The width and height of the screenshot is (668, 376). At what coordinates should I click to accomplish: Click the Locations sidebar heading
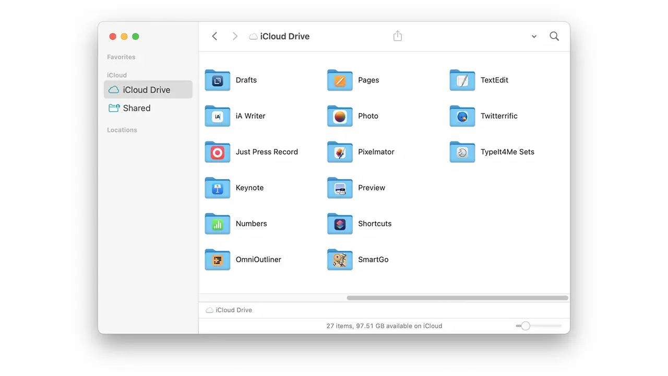pos(122,130)
